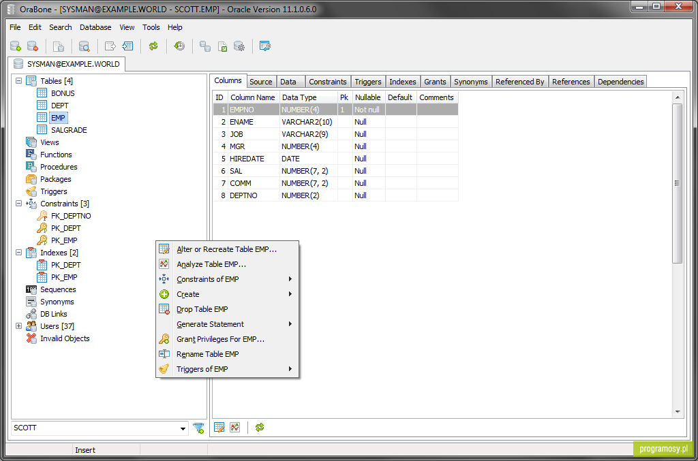698x461 pixels.
Task: Click the vertical scrollbar up arrow
Action: [x=678, y=97]
